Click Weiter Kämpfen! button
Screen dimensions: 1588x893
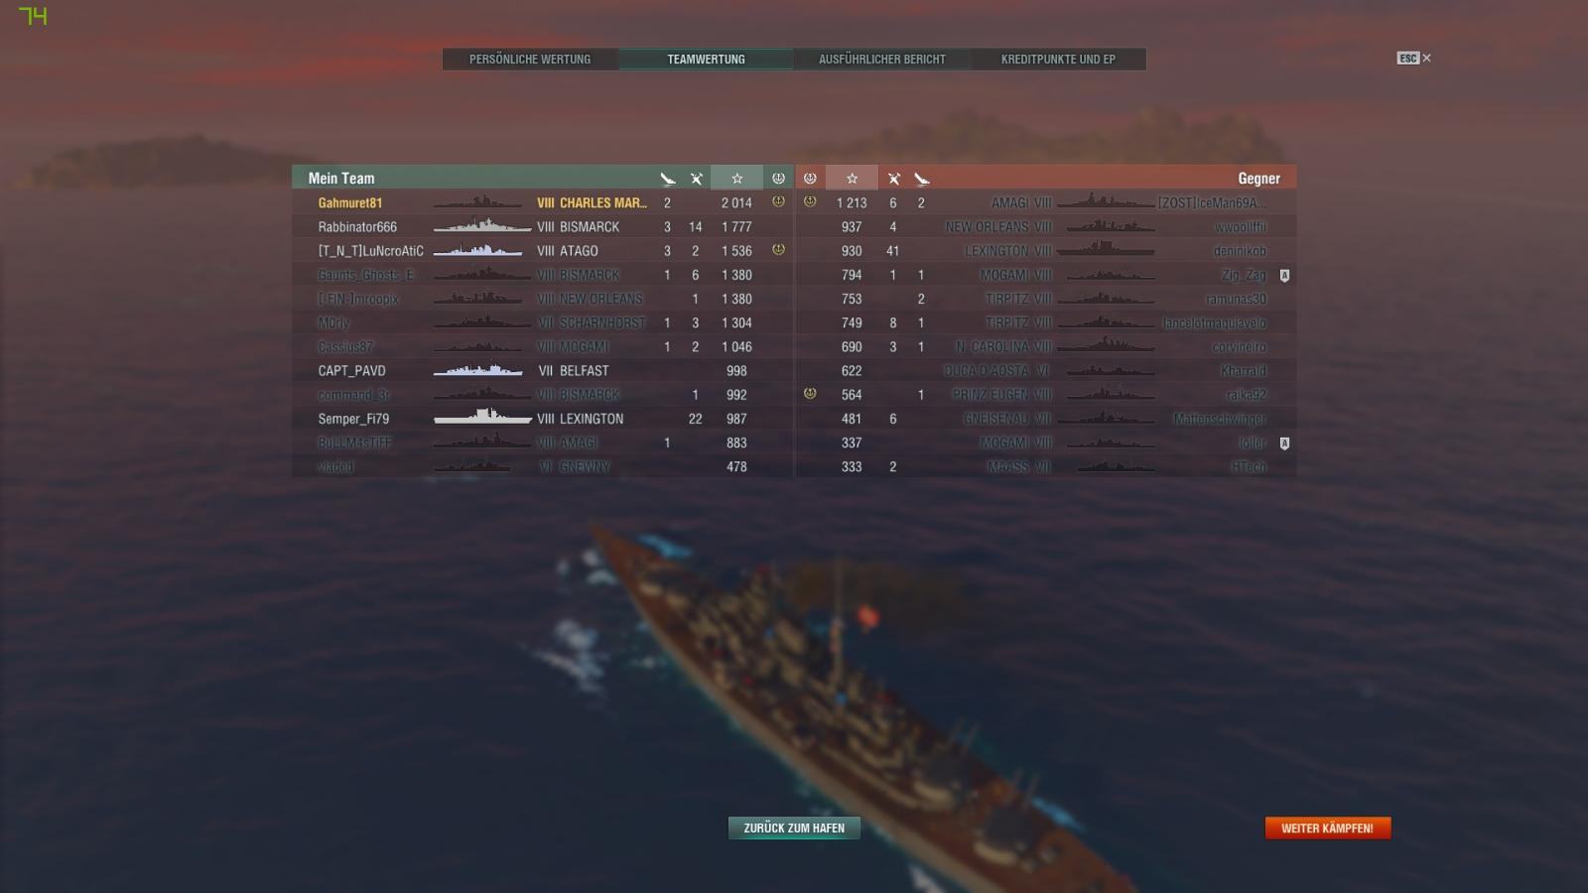pyautogui.click(x=1328, y=828)
